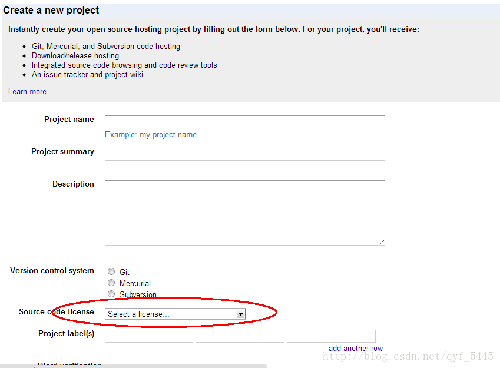Screen dimensions: 500x368
Task: Click the Project label(s) caption text
Action: (x=66, y=334)
